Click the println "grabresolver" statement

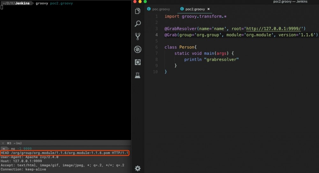coord(211,60)
